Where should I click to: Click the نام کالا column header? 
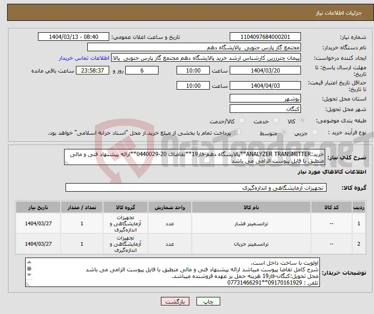click(251, 207)
